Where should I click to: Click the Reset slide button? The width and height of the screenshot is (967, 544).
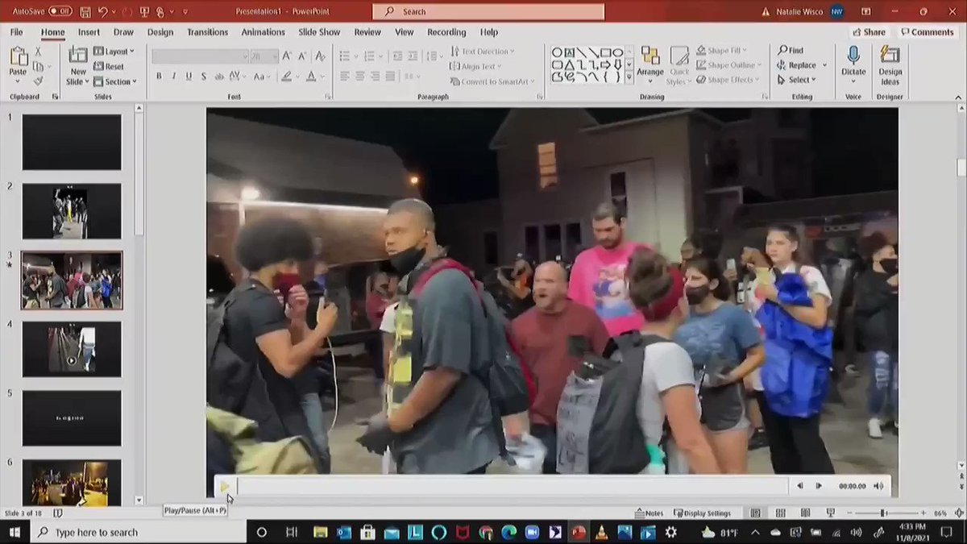[x=109, y=67]
